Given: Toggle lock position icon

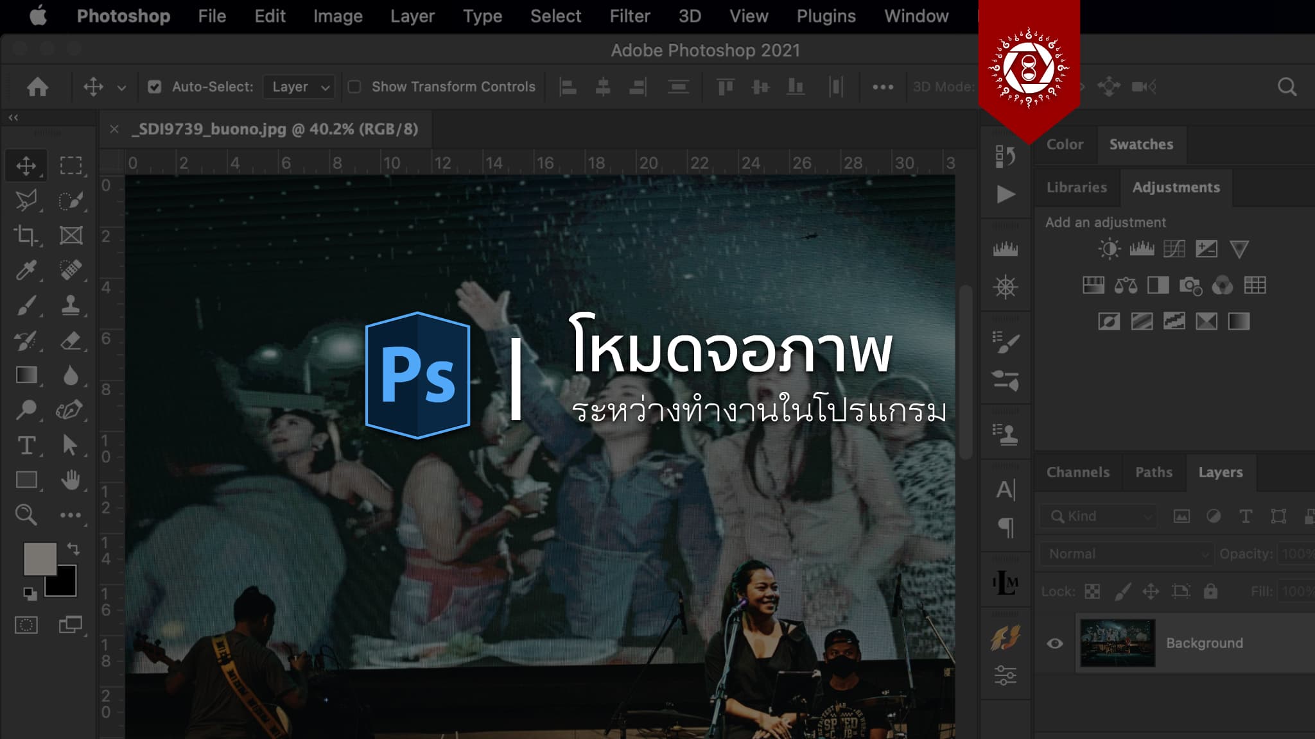Looking at the screenshot, I should (1151, 591).
